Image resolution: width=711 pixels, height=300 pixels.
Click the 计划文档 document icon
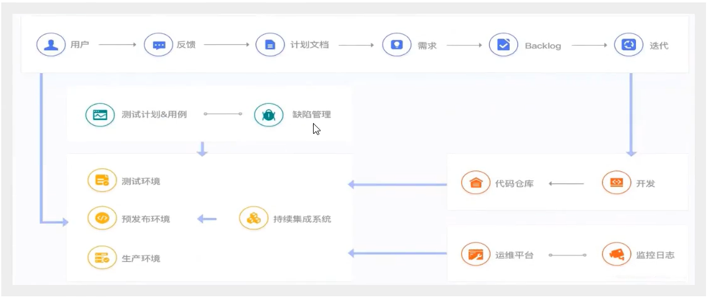click(270, 45)
